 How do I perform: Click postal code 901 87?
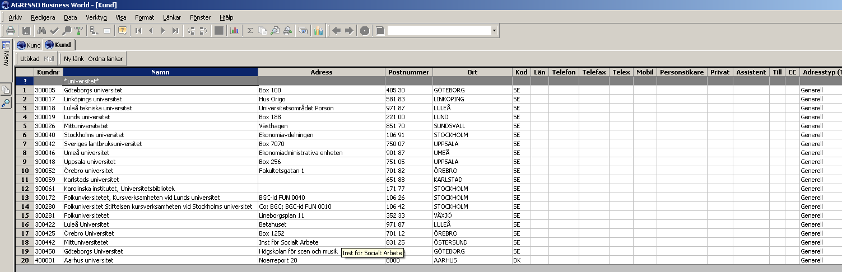[409, 153]
